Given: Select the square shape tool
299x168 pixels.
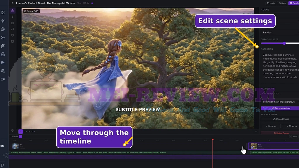Looking at the screenshot, I should click(x=12, y=41).
